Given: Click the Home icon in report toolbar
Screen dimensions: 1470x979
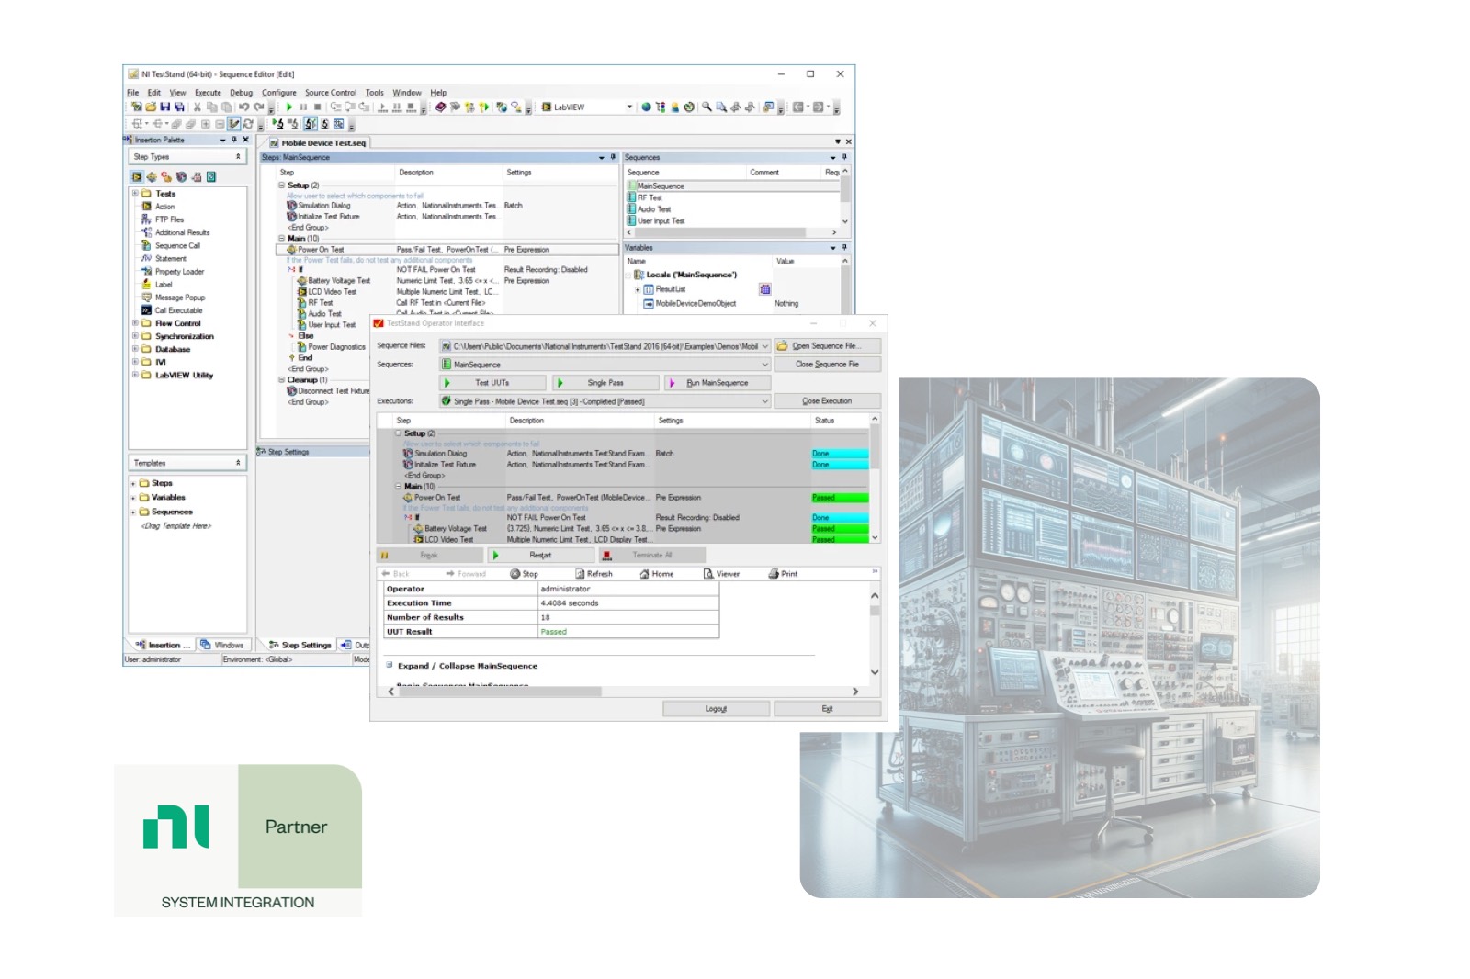Looking at the screenshot, I should click(644, 573).
